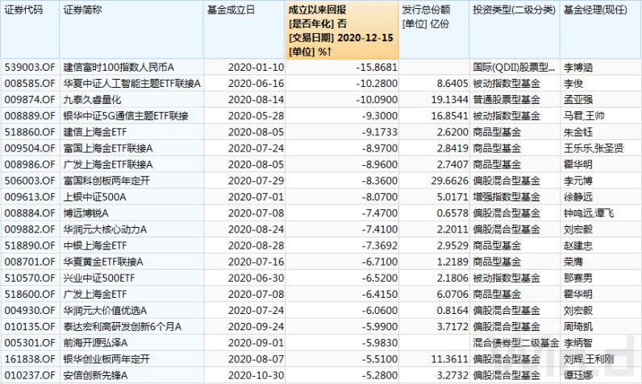Select manager name 赵建忠
Screen dimensions: 642x384
pos(578,246)
